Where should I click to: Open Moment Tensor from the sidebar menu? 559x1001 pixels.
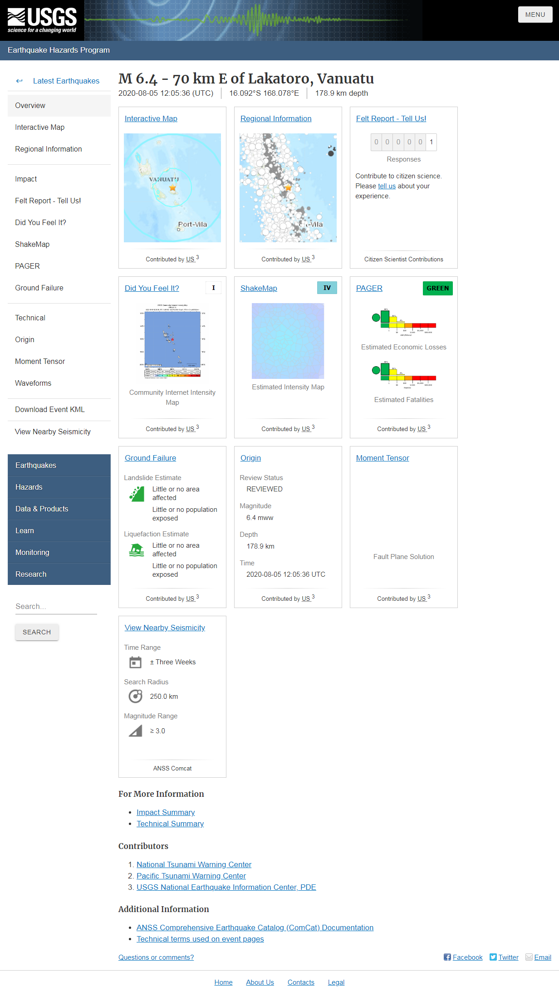(40, 361)
